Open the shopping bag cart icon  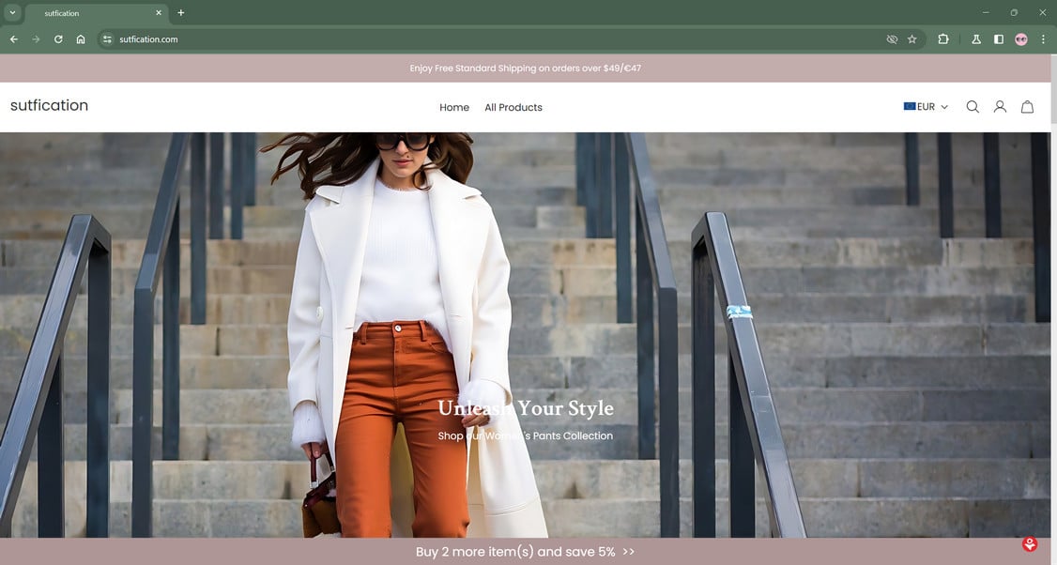pos(1027,107)
